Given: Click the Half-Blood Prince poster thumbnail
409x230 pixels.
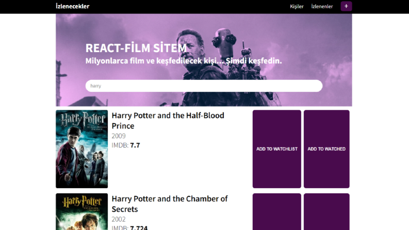Looking at the screenshot, I should (x=81, y=149).
